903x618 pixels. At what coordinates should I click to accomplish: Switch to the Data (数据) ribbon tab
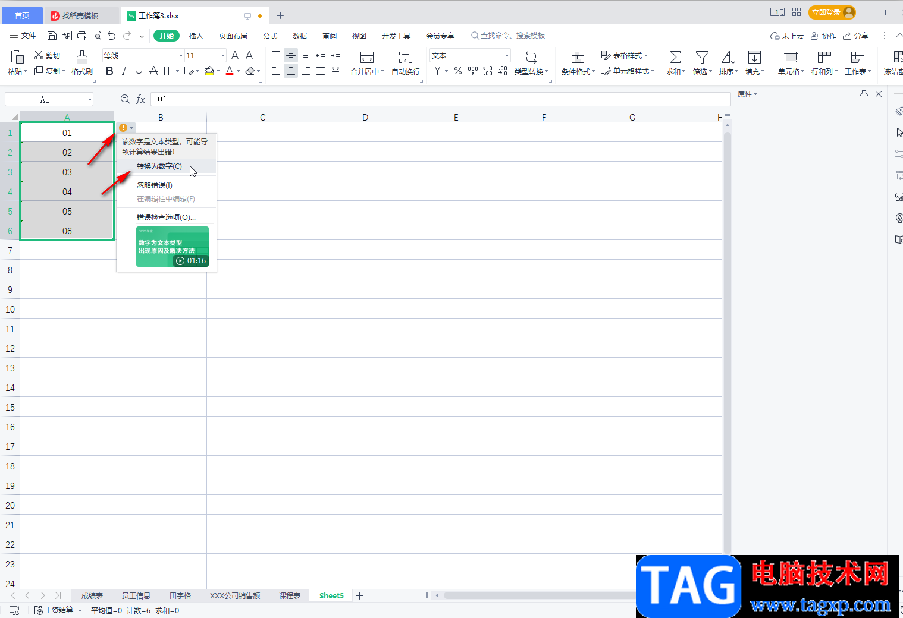(300, 36)
